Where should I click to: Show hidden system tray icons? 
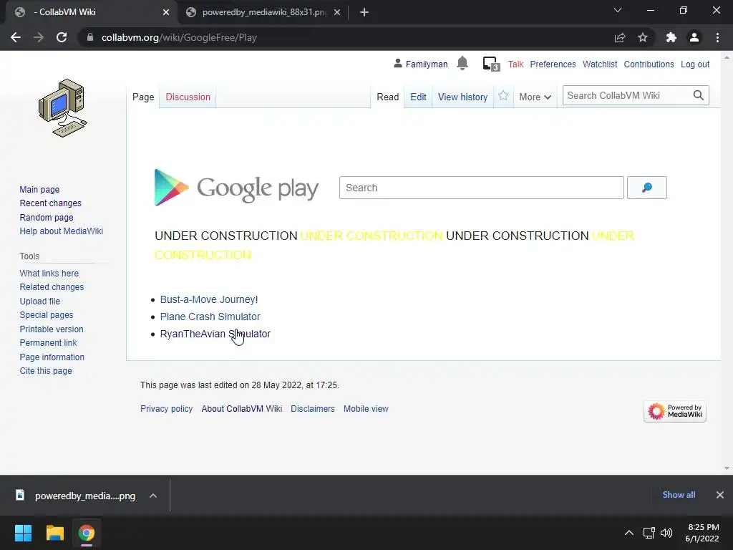[x=629, y=533]
